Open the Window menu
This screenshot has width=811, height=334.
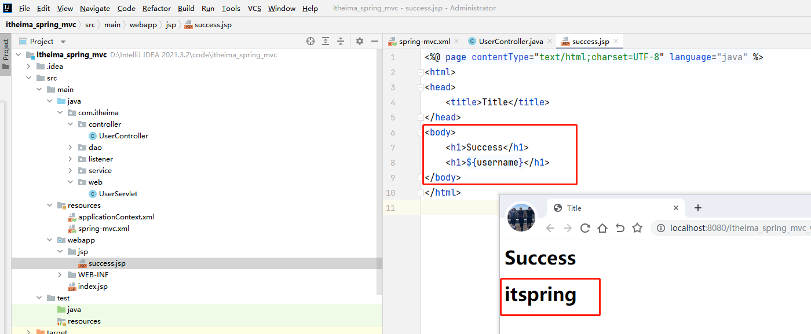[282, 8]
